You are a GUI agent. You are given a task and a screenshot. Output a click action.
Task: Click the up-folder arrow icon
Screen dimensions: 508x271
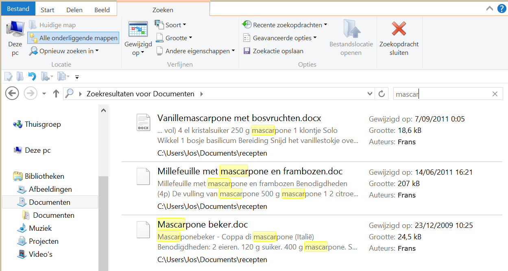point(56,94)
